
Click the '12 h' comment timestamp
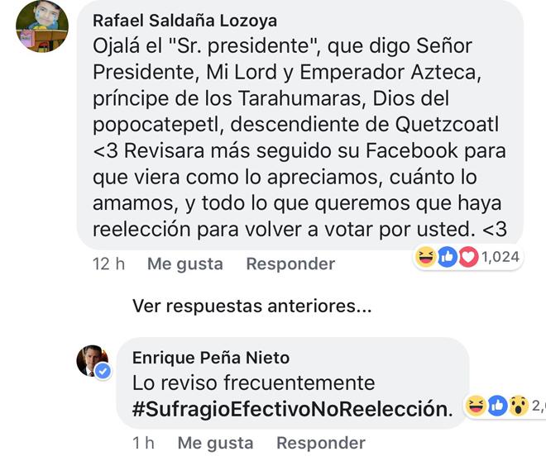pos(109,264)
